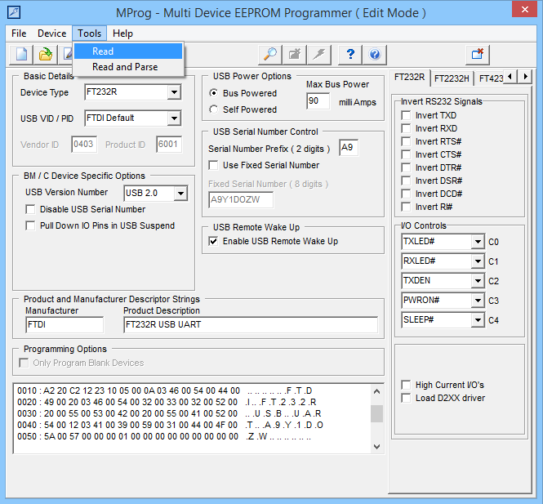The height and width of the screenshot is (504, 543).
Task: Click the Tools menu
Action: (x=89, y=33)
